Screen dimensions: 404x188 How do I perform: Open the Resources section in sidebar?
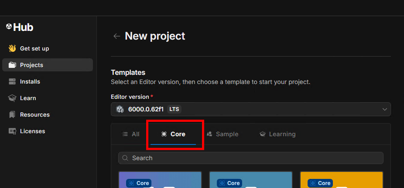[35, 114]
